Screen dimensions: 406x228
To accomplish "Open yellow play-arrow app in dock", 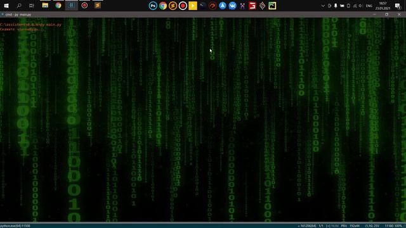I will [193, 6].
